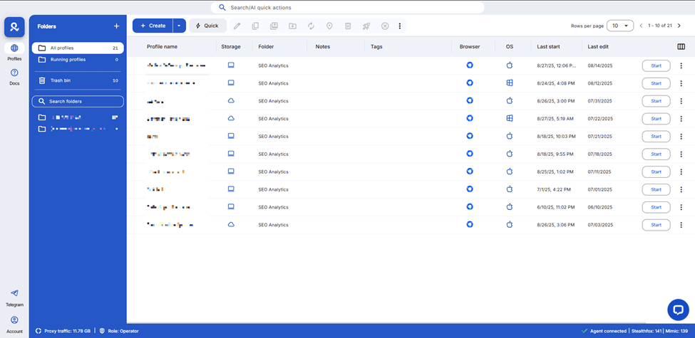Image resolution: width=695 pixels, height=338 pixels.
Task: Click the circular arrows refresh icon
Action: (311, 26)
